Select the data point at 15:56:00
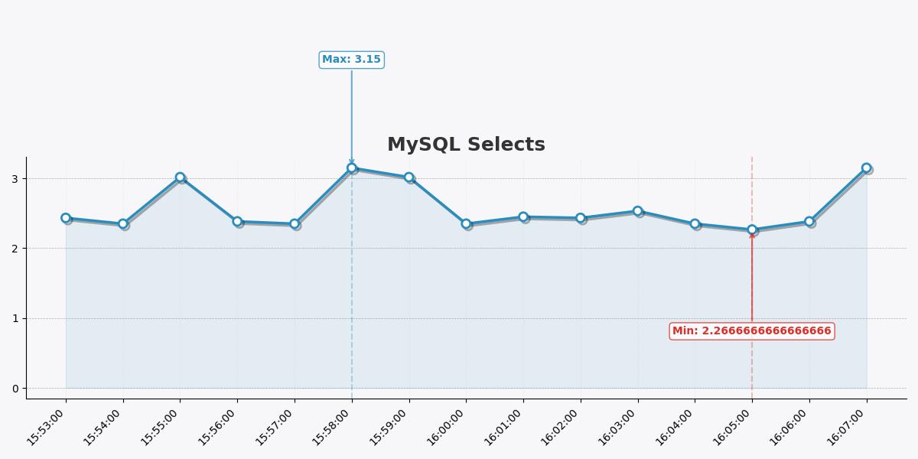918x459 pixels. [x=237, y=222]
